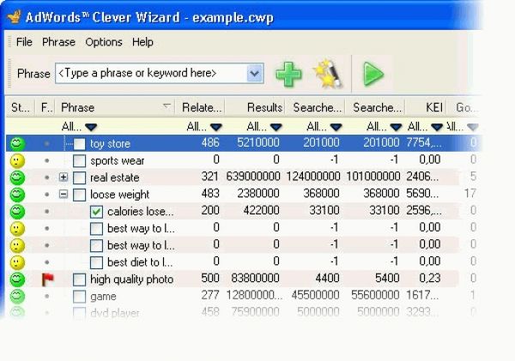This screenshot has width=515, height=361.
Task: Click the green play start button
Action: tap(373, 74)
